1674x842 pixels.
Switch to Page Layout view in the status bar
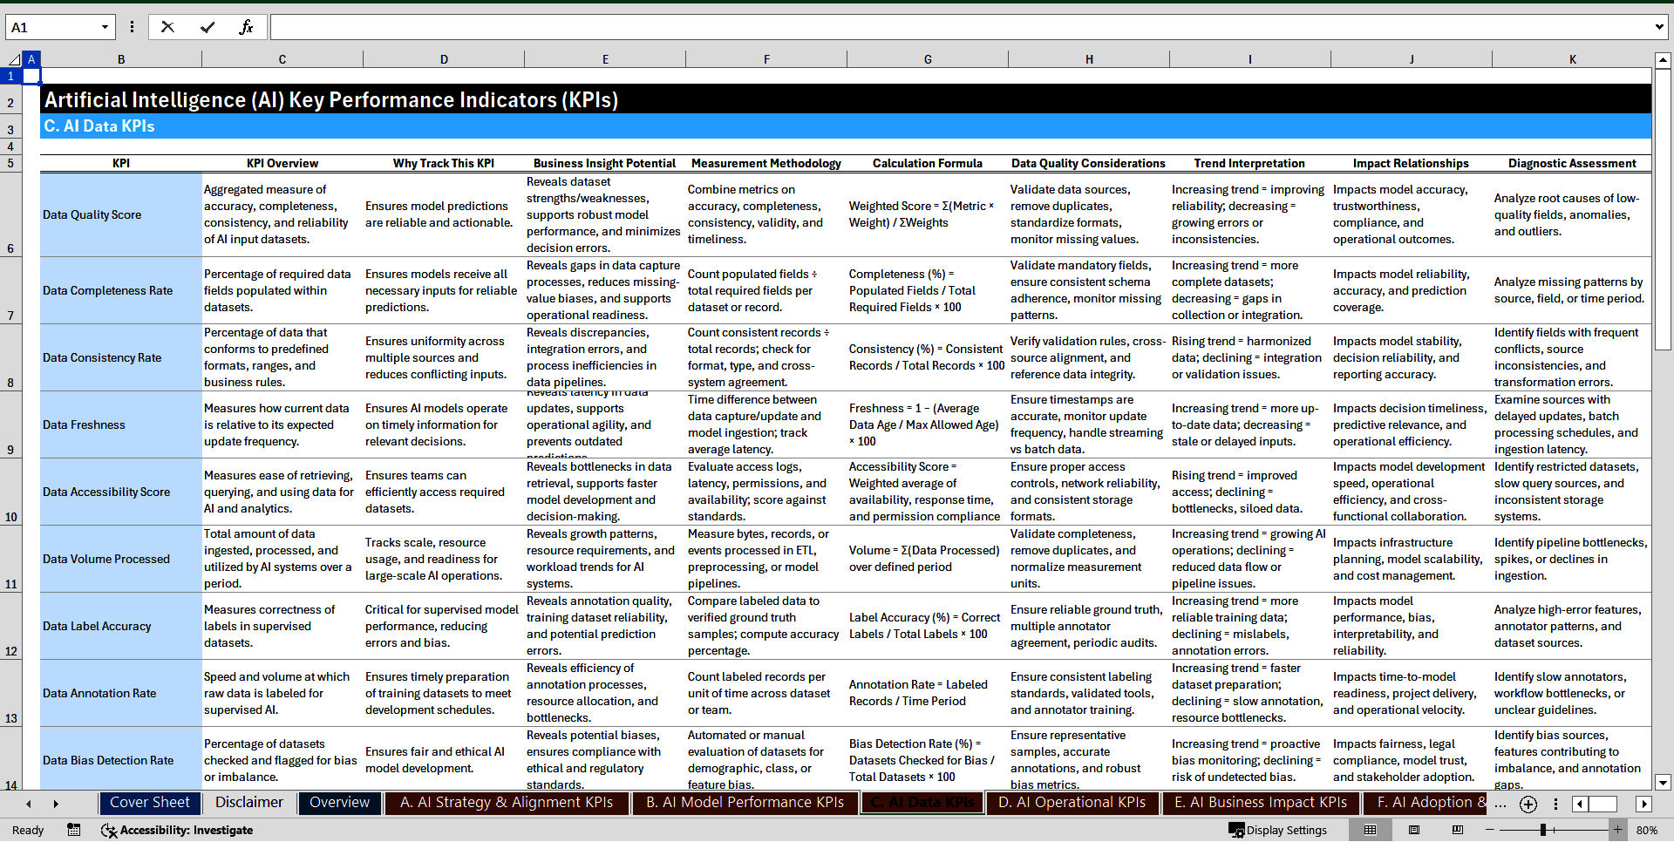pyautogui.click(x=1414, y=830)
